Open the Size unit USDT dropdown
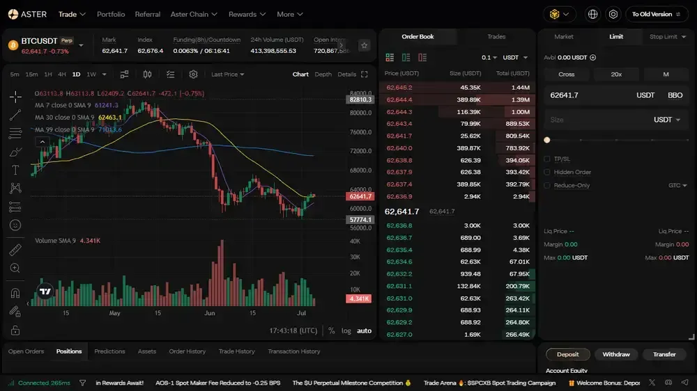 click(667, 120)
